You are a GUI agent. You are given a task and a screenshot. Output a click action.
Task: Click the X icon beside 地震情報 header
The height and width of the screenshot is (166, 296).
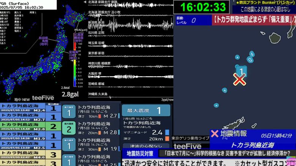[x=215, y=133]
